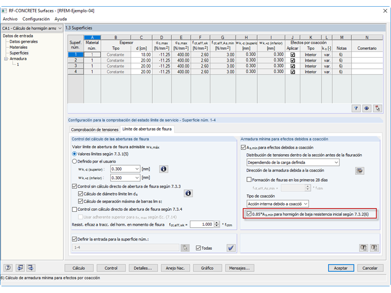Click the Control button

click(111, 268)
